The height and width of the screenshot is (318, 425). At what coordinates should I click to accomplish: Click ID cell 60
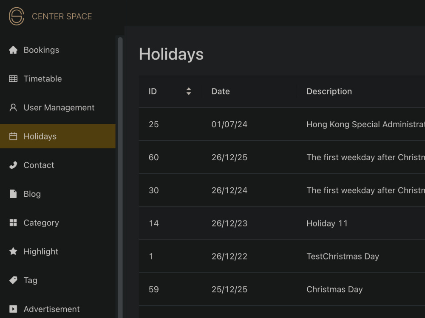pos(154,157)
